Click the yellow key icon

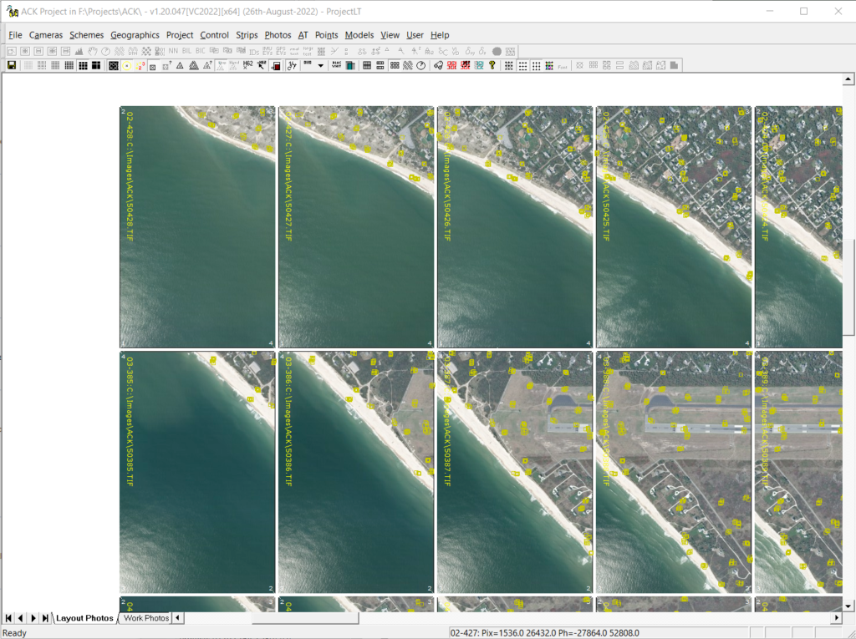coord(492,65)
